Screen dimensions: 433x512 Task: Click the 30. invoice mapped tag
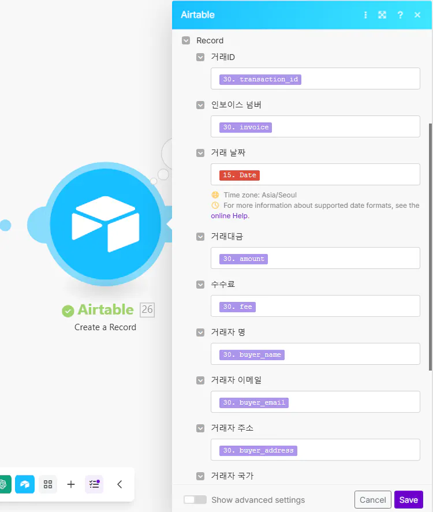point(245,128)
